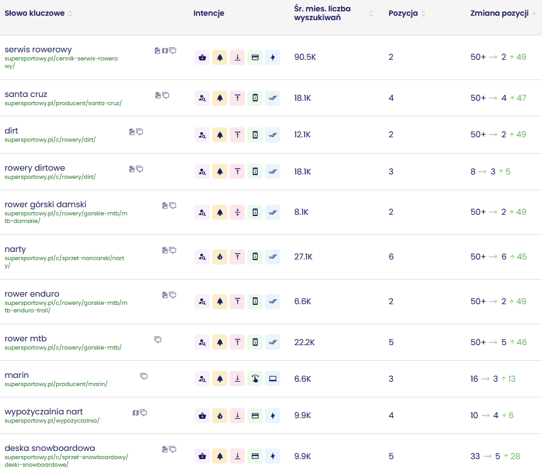
Task: Click lightning bolt icon in wypożyczalnia nart row
Action: (273, 416)
